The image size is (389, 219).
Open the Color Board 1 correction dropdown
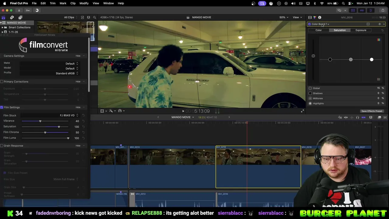320,24
